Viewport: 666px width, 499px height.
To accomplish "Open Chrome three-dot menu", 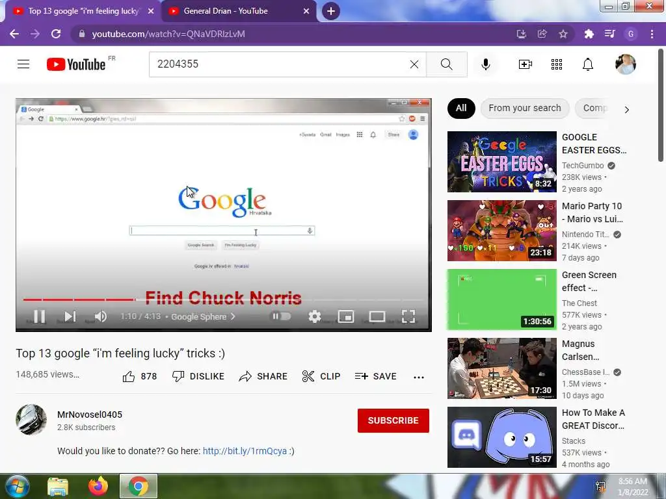I will point(652,34).
